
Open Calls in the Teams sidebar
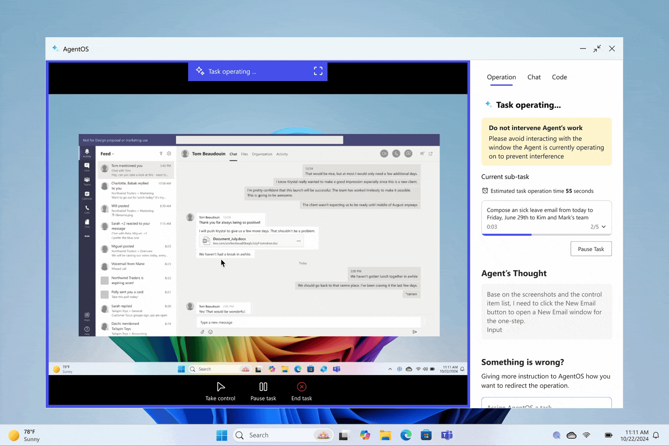87,209
